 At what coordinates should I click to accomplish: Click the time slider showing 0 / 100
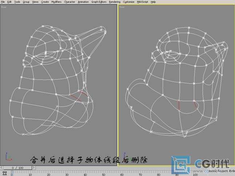pyautogui.click(x=17, y=168)
